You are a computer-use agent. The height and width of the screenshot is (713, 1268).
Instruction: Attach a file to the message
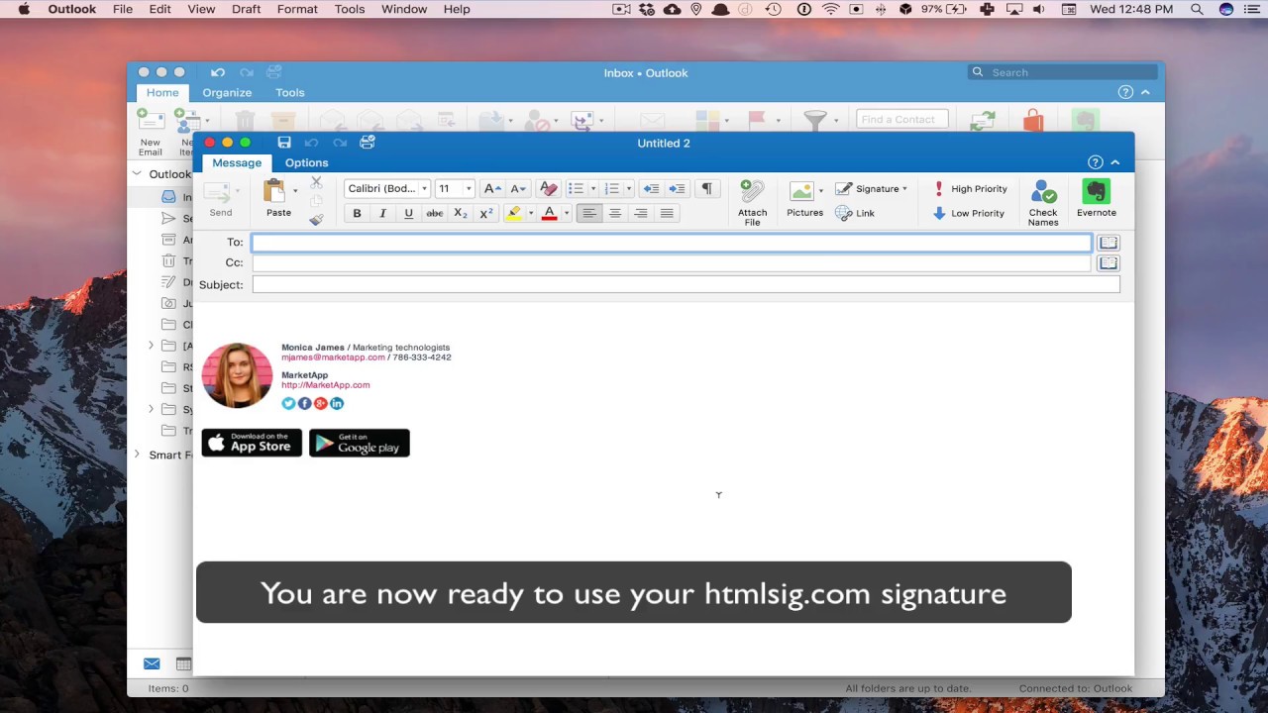pyautogui.click(x=752, y=202)
